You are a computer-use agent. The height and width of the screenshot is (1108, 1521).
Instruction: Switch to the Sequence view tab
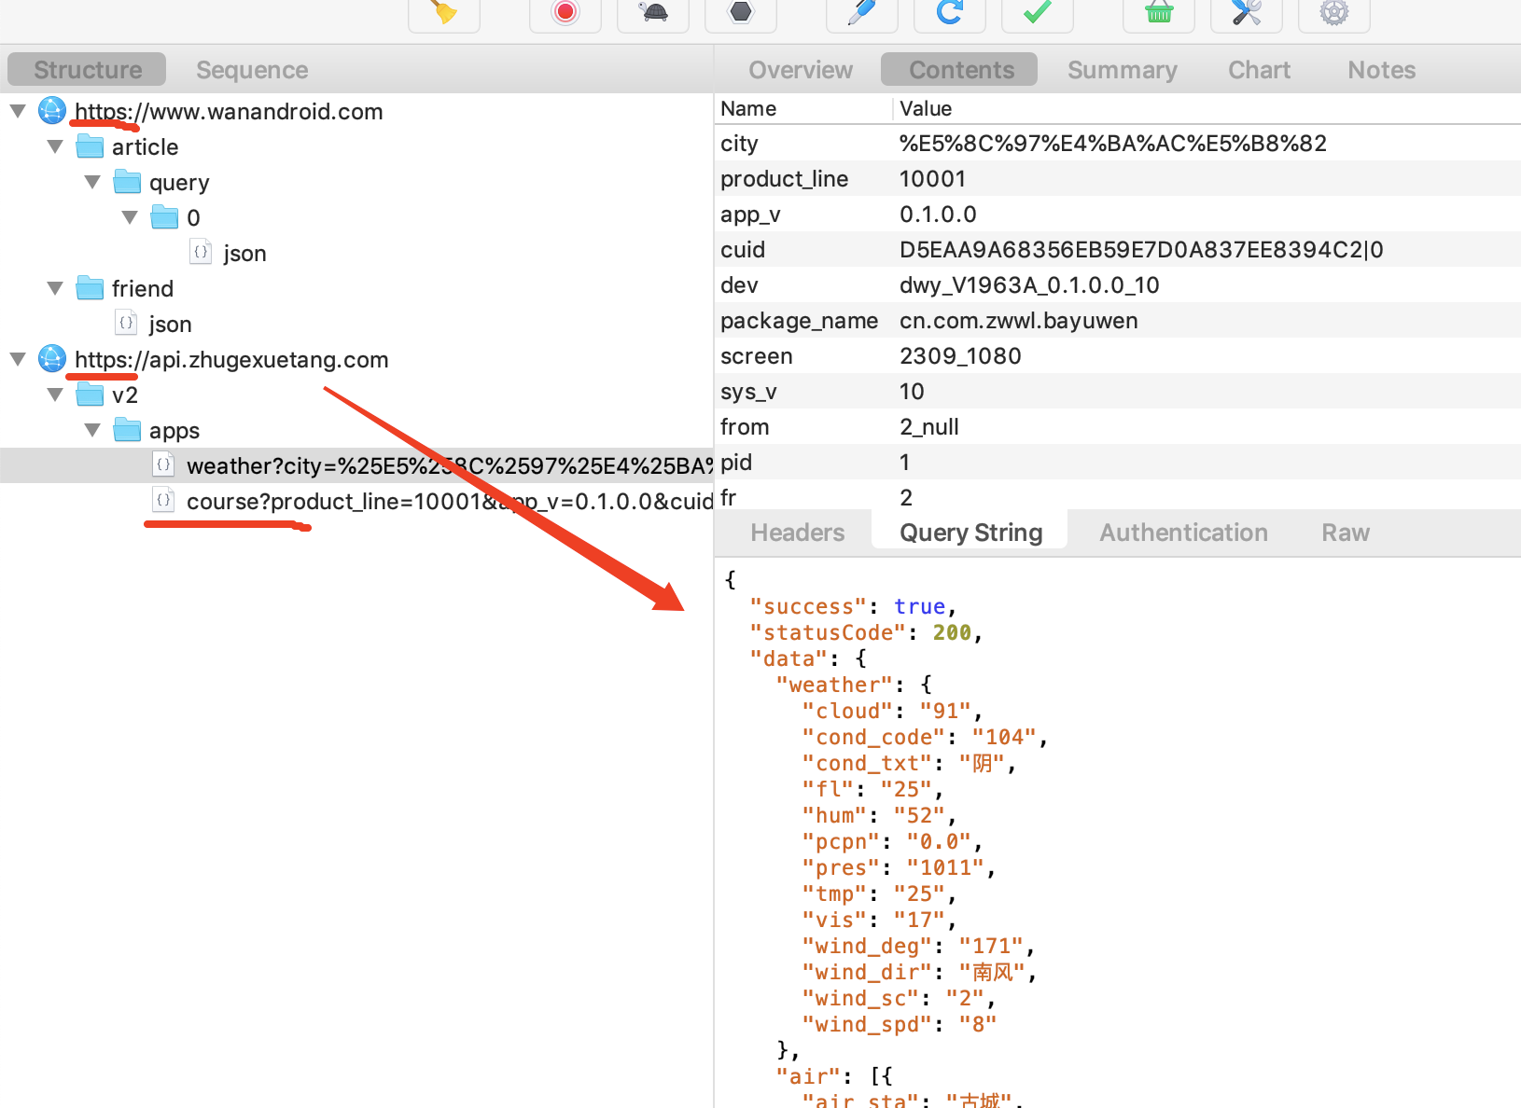click(x=252, y=70)
